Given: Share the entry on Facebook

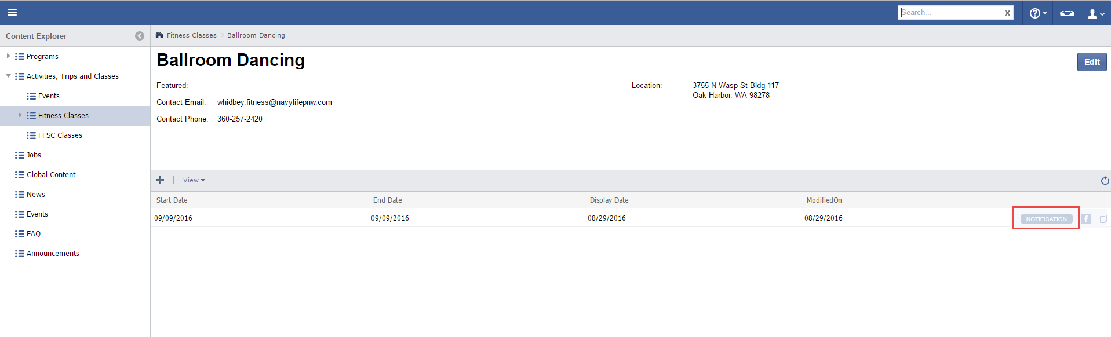Looking at the screenshot, I should [x=1086, y=219].
